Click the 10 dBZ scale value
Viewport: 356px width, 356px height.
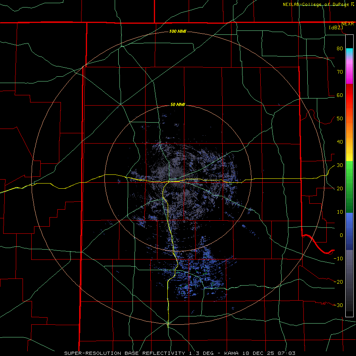coord(340,212)
